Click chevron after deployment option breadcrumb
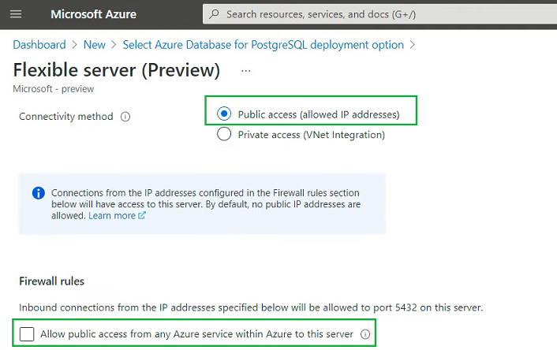 point(412,45)
